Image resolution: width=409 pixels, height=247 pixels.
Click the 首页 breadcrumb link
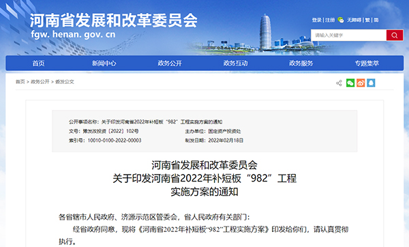coord(20,82)
